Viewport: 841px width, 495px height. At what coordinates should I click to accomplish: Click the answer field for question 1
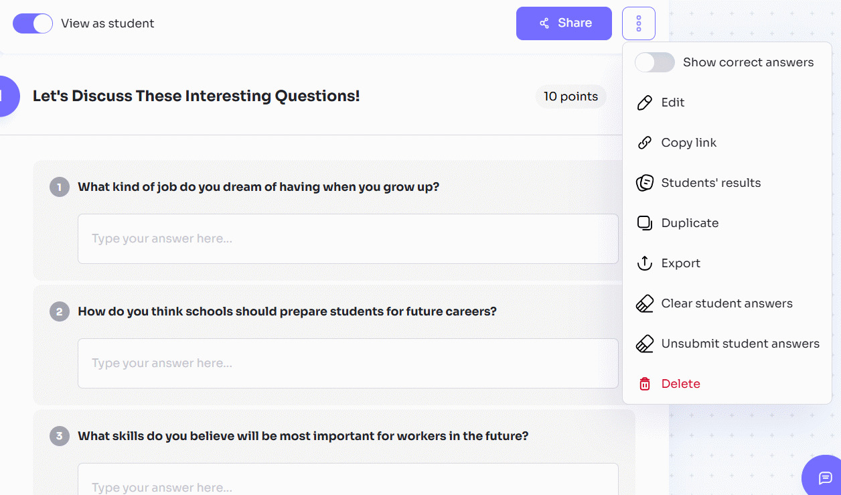(x=348, y=238)
